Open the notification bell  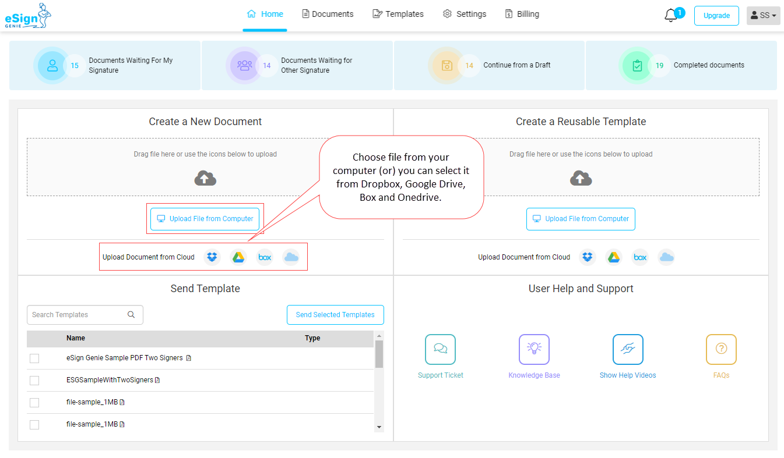point(671,16)
